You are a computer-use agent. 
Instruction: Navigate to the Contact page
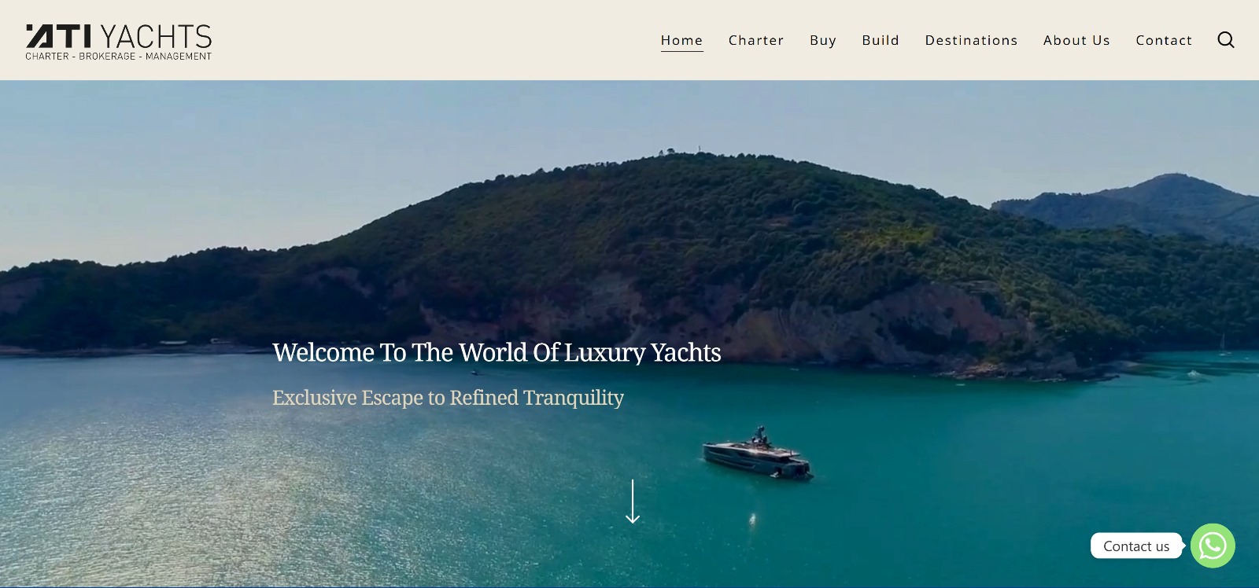[1164, 40]
